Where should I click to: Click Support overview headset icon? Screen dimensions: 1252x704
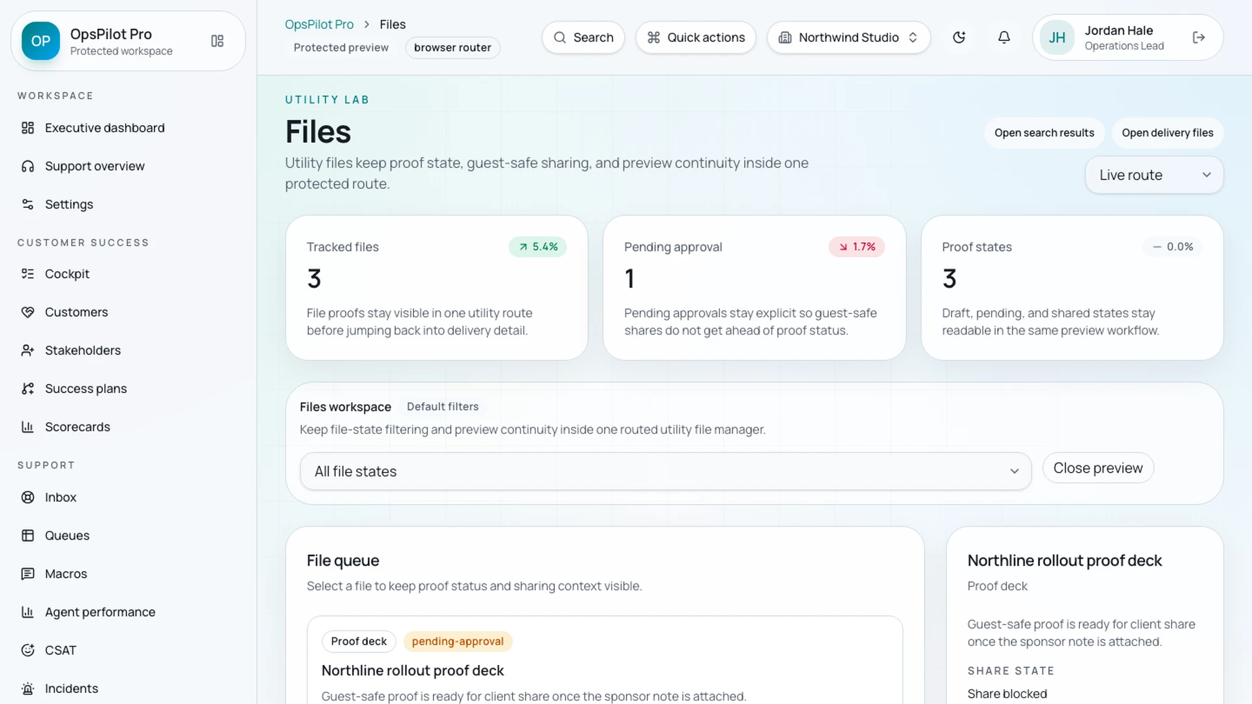(x=27, y=166)
